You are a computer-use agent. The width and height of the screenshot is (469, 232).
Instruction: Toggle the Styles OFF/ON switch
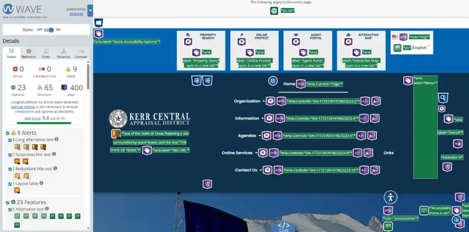[x=49, y=30]
